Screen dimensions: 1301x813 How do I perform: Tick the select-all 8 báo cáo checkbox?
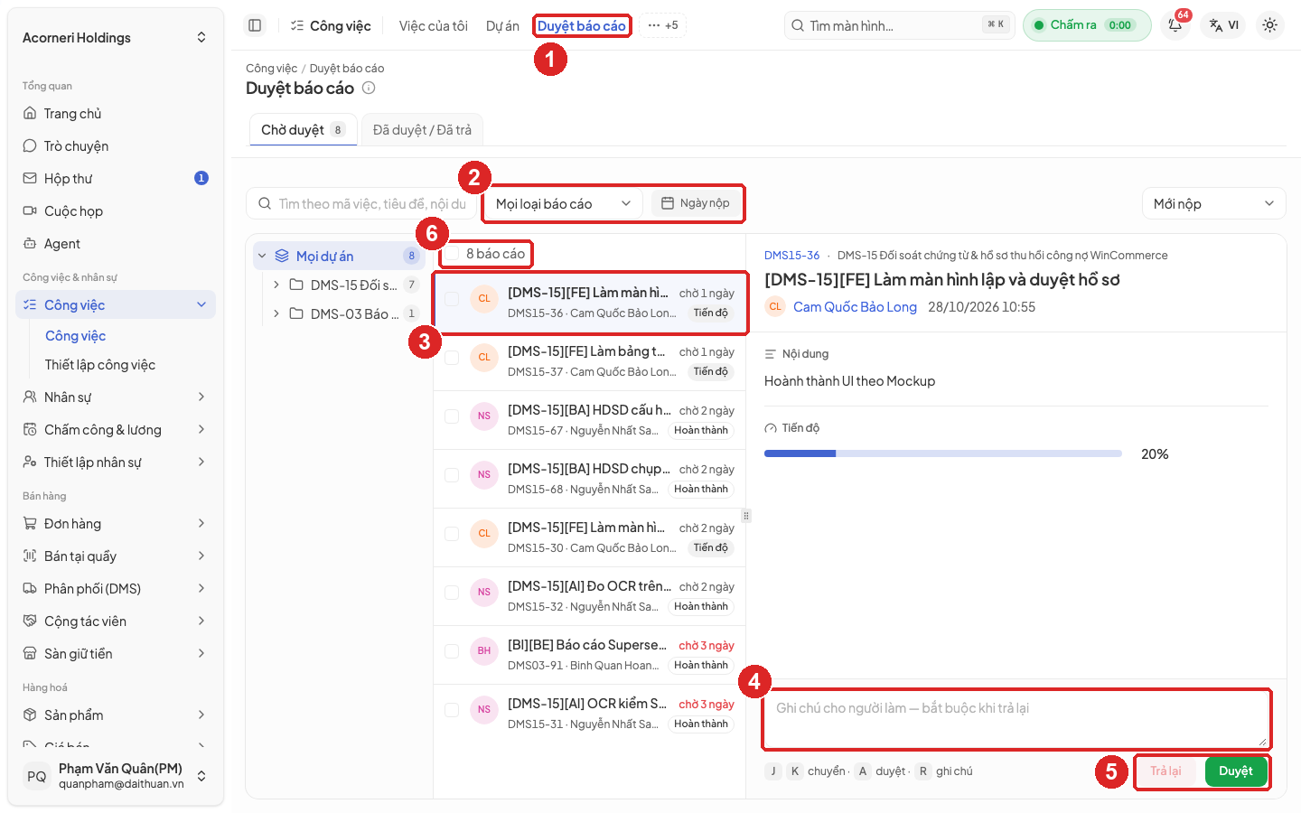tap(452, 254)
